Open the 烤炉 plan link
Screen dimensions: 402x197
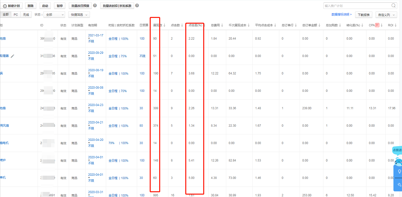pyautogui.click(x=3, y=161)
